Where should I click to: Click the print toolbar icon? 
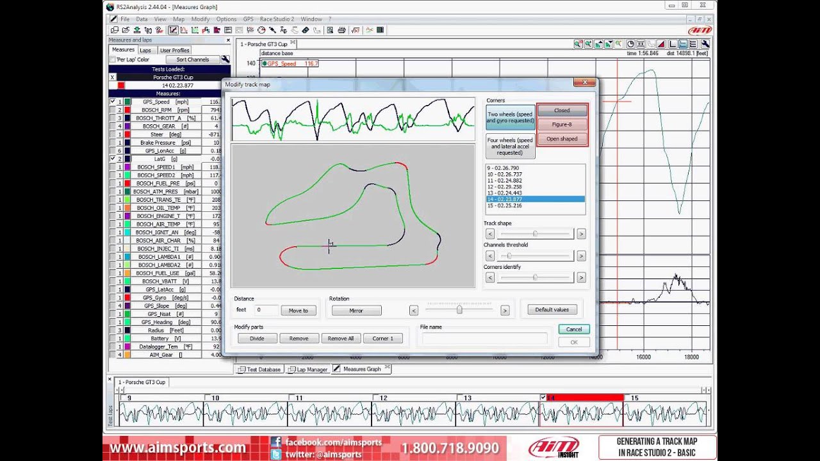point(342,29)
